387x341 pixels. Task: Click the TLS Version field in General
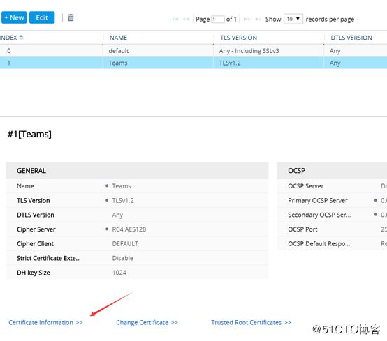(137, 201)
